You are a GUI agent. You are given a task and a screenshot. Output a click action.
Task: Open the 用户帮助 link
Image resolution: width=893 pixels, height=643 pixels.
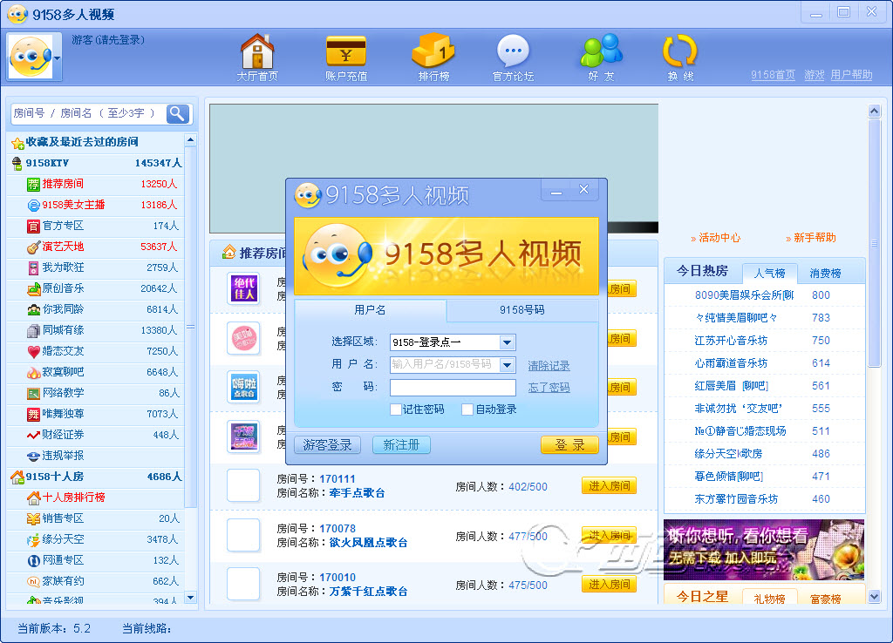coord(851,75)
